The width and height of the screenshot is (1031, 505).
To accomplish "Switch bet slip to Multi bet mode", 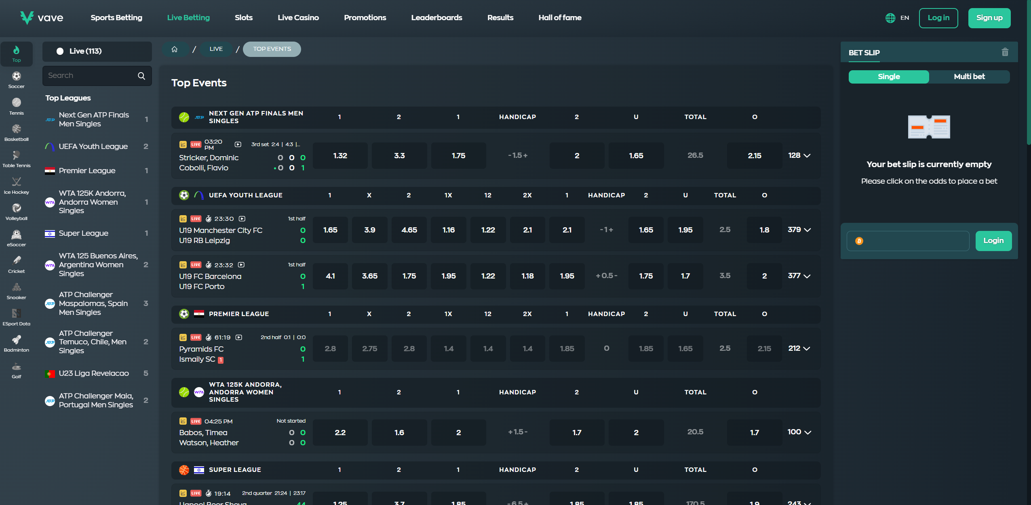I will click(x=969, y=77).
